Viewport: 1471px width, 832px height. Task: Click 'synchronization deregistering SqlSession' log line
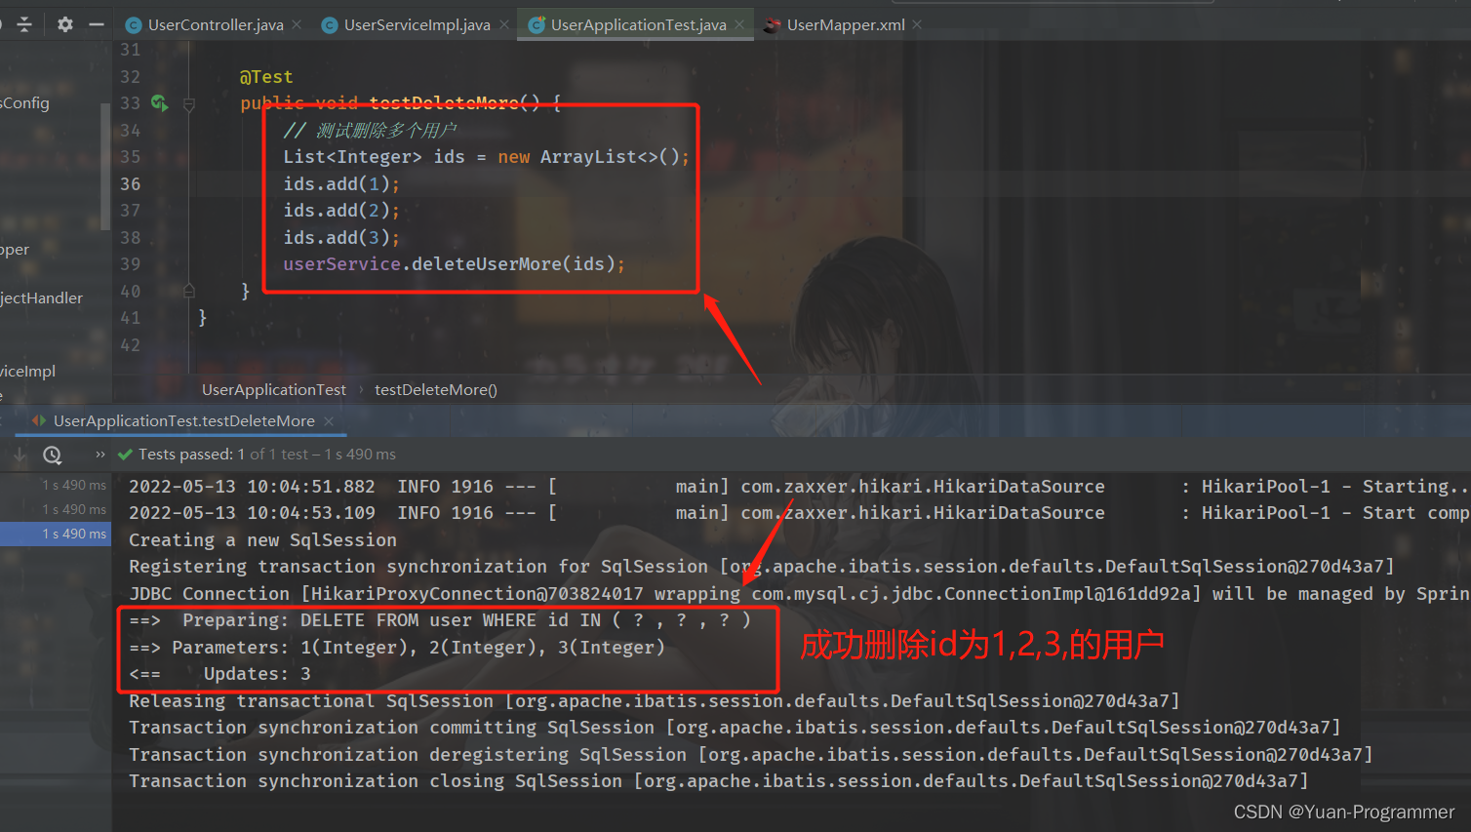coord(750,755)
